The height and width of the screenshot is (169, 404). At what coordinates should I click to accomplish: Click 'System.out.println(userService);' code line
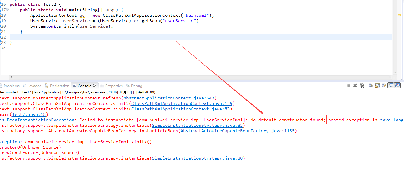(x=72, y=26)
